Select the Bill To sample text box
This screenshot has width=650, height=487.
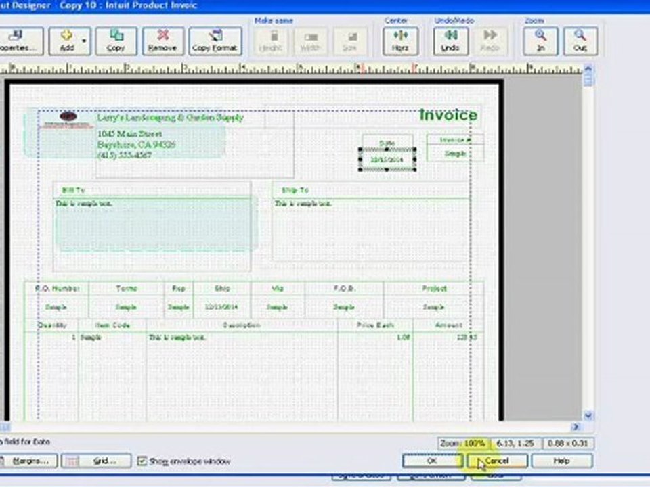152,235
